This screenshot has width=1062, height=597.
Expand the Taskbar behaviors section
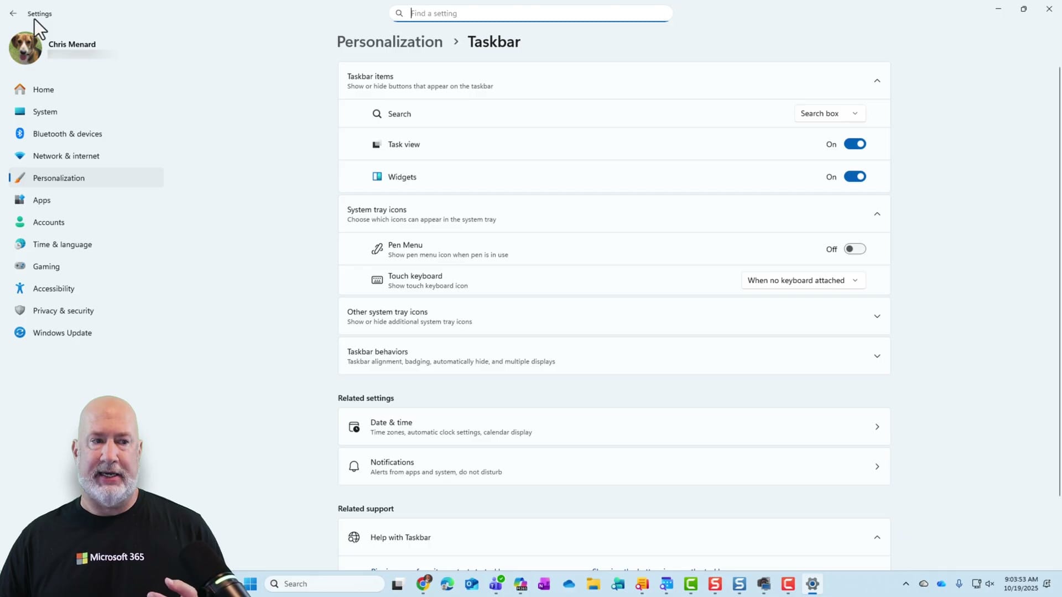click(877, 357)
